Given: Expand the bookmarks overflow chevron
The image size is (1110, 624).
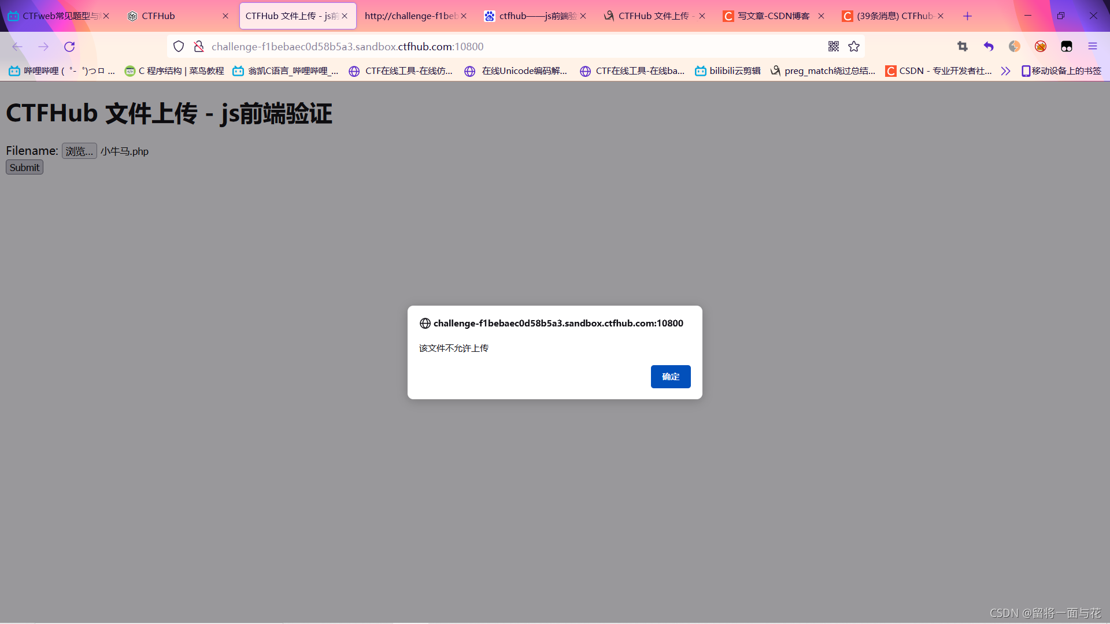Looking at the screenshot, I should tap(1006, 71).
